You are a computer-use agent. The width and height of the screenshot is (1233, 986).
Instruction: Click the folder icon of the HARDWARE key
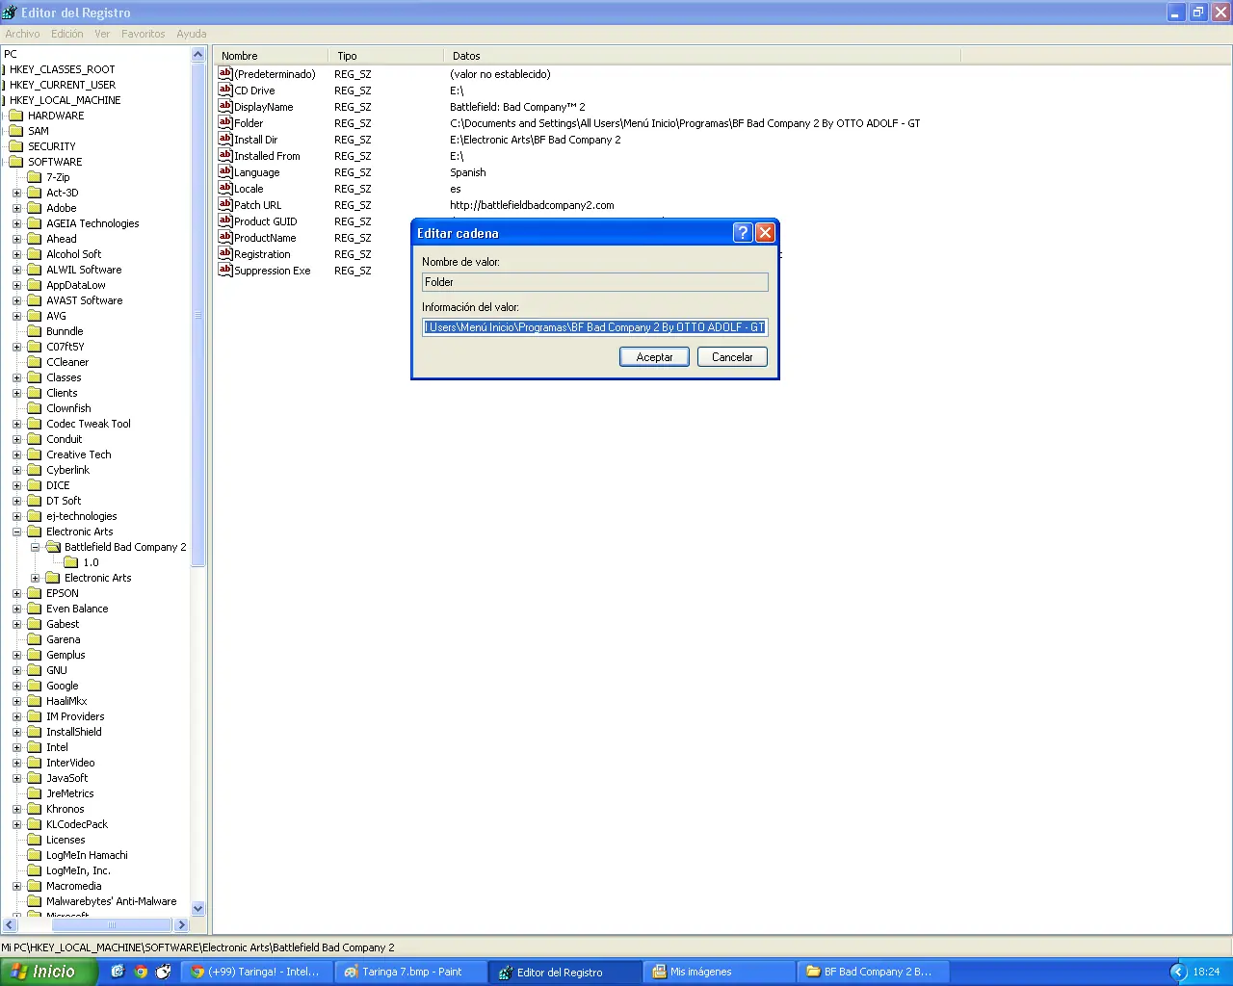(16, 116)
